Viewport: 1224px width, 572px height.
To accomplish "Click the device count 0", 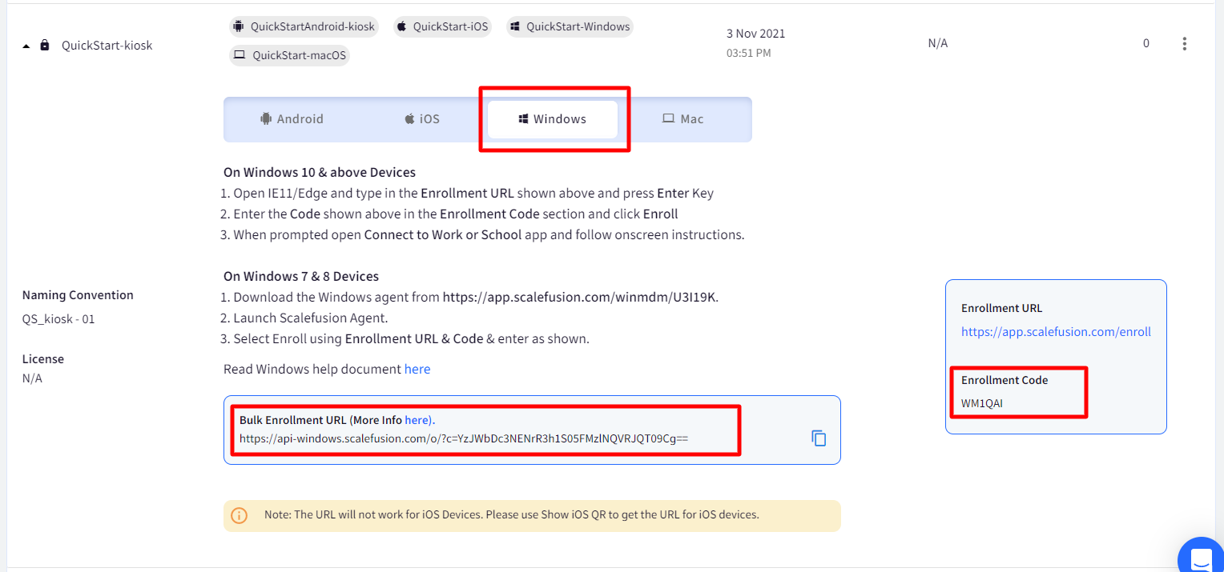I will click(1146, 43).
